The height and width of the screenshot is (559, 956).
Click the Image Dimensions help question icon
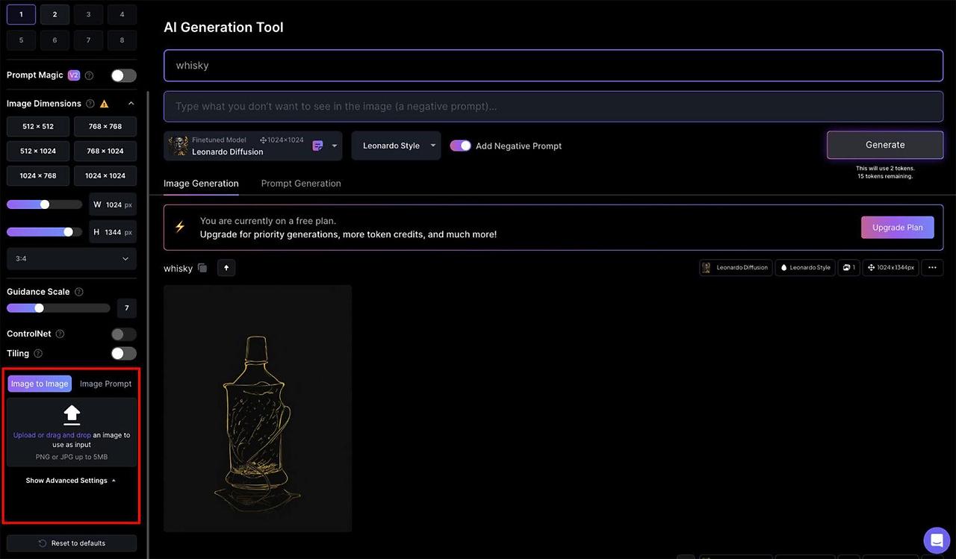90,104
